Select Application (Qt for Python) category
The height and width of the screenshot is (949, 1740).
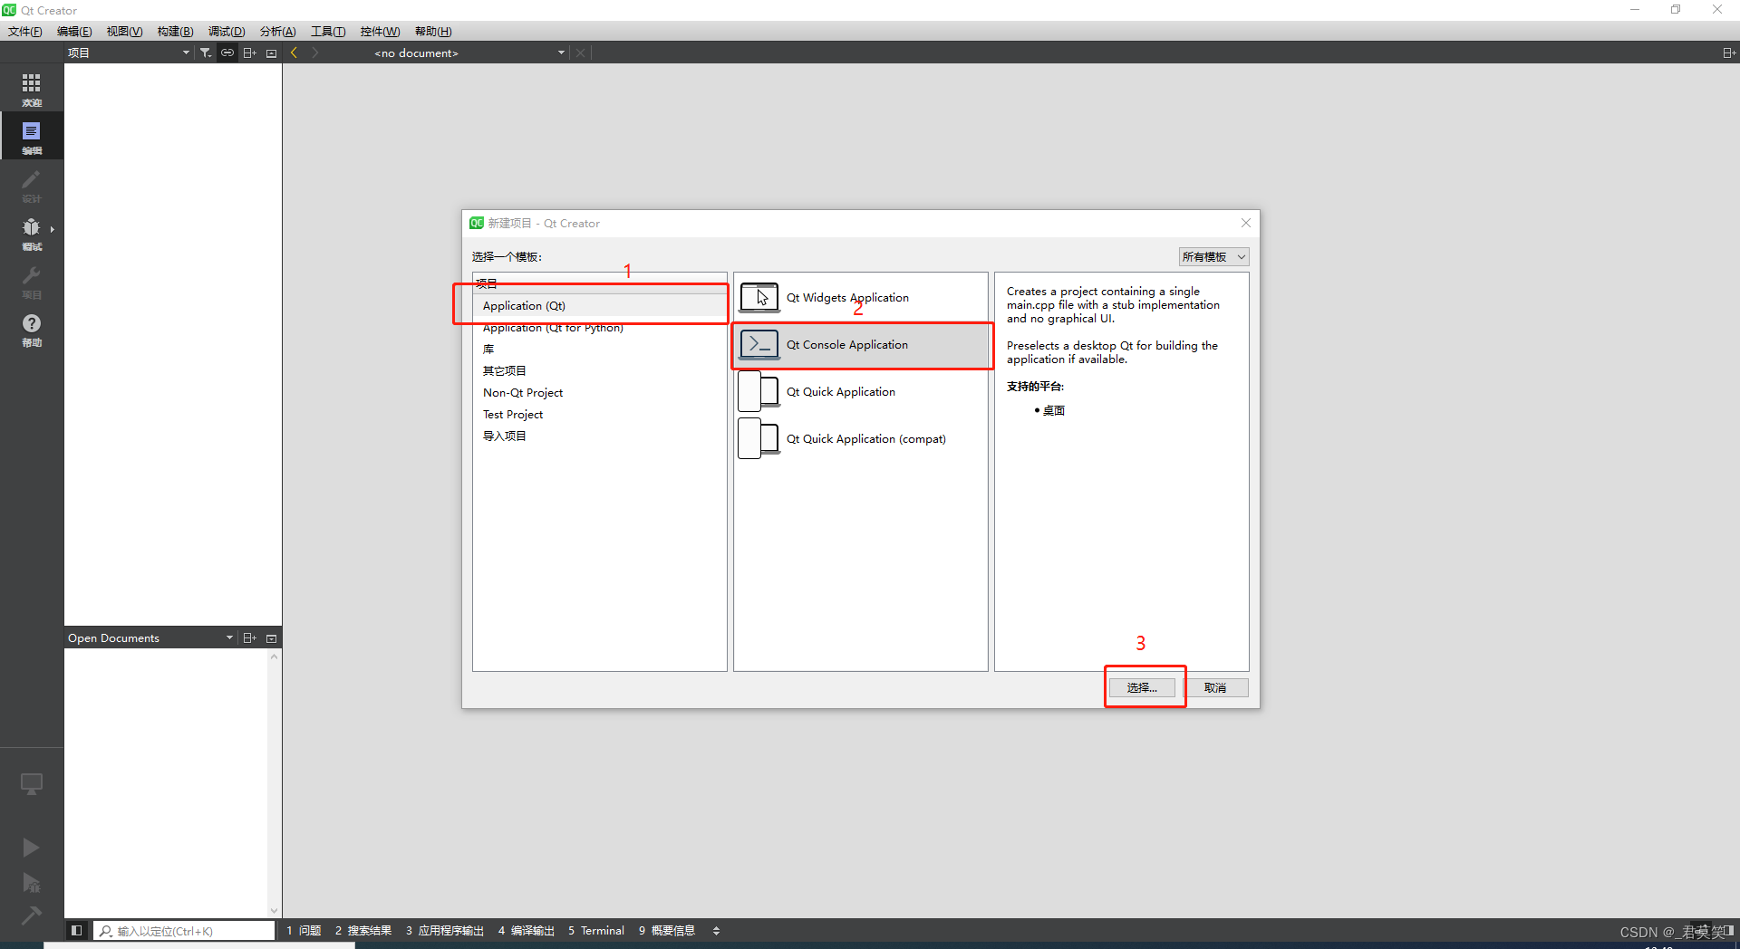click(x=600, y=328)
